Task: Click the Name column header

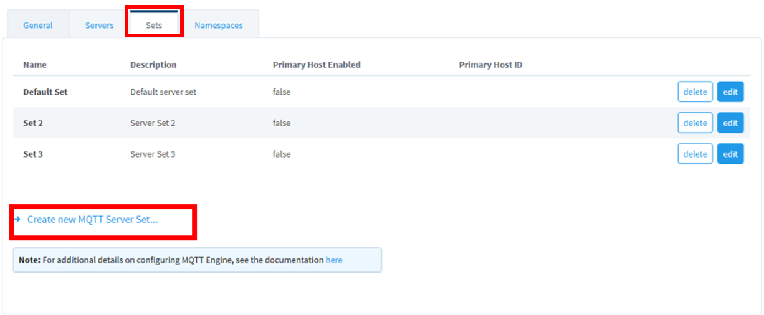Action: pyautogui.click(x=35, y=65)
